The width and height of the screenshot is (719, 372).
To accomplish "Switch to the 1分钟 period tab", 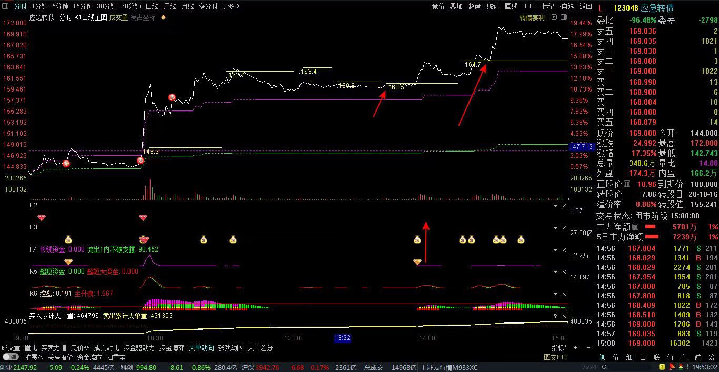I will pos(39,6).
